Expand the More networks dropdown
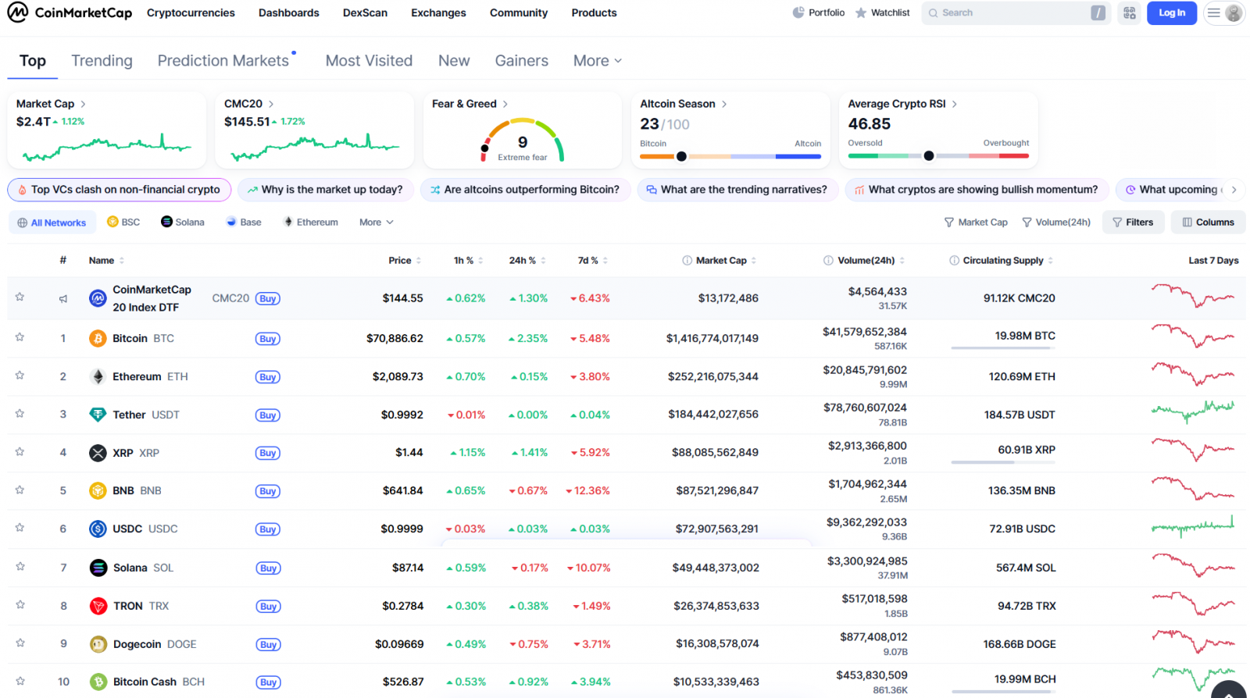The image size is (1250, 698). [x=376, y=223]
